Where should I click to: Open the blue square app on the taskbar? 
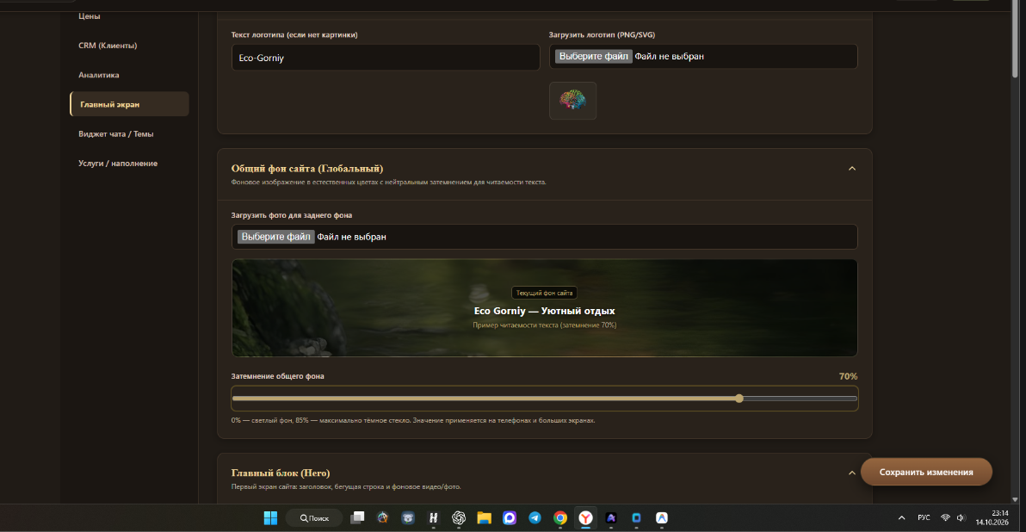point(636,518)
